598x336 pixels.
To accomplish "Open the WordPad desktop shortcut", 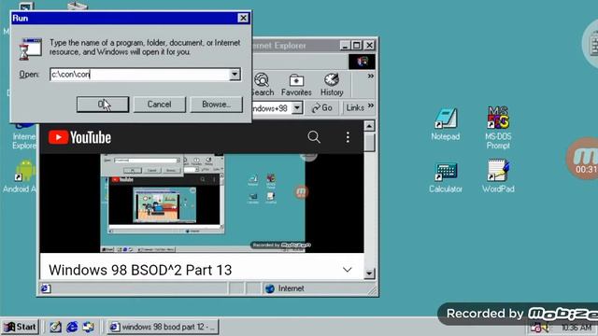I will 498,176.
